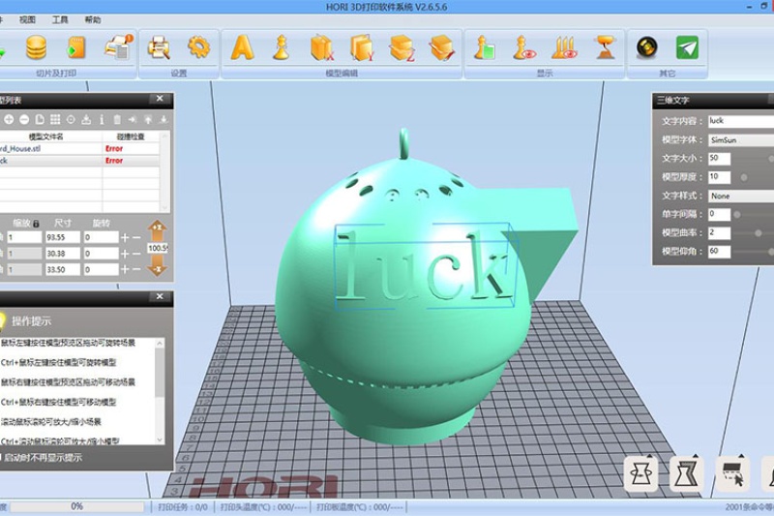Screen dimensions: 774x516
Task: Close the operation tips panel
Action: tap(160, 298)
